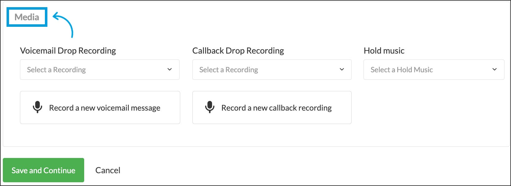Click the Hold music label
Viewport: 511px width, 186px height.
coord(384,50)
